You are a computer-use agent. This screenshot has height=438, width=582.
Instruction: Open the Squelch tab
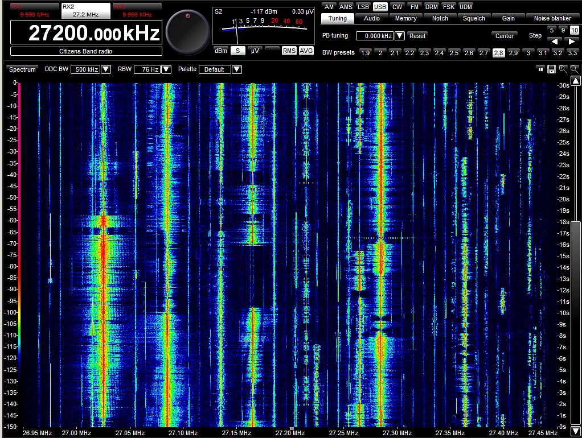[474, 18]
